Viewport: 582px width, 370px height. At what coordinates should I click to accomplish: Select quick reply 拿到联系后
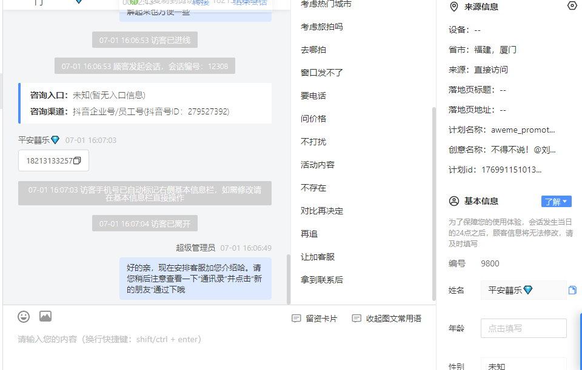(322, 280)
